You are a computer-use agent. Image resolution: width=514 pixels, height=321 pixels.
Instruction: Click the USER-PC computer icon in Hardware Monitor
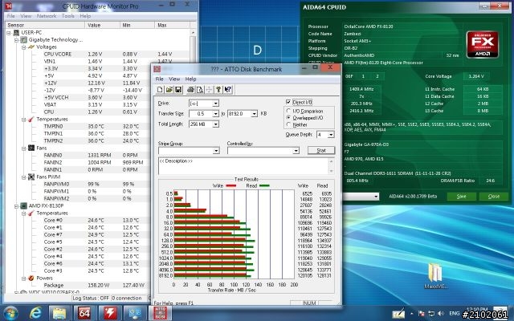point(16,32)
